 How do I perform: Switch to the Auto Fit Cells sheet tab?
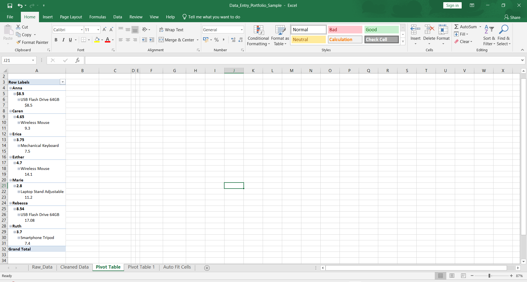177,267
